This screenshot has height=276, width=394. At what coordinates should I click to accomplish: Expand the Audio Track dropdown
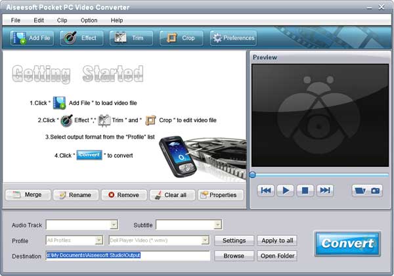114,225
